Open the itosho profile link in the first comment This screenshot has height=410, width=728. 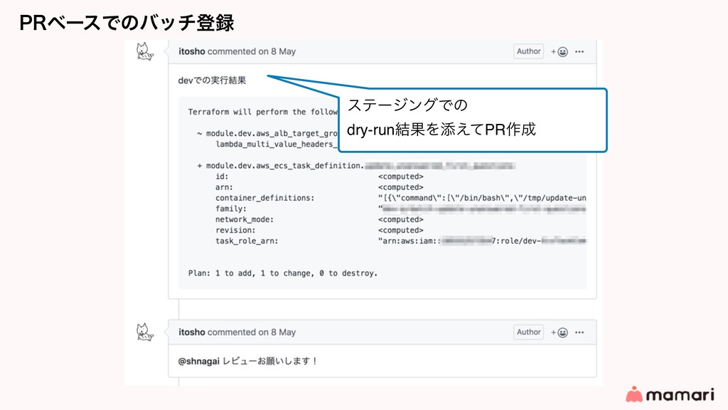pyautogui.click(x=191, y=51)
